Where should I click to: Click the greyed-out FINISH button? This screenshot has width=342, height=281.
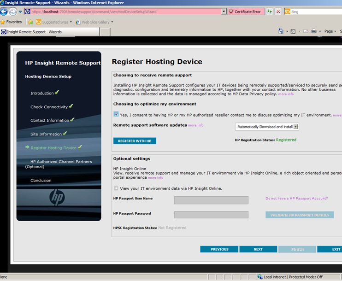coord(297,249)
